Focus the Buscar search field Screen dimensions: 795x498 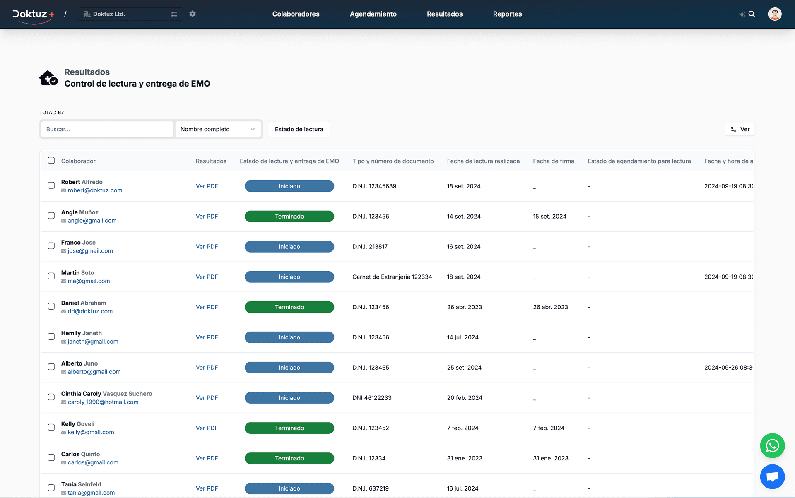coord(107,129)
